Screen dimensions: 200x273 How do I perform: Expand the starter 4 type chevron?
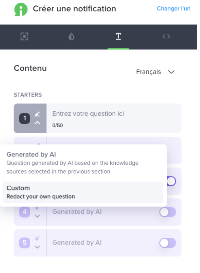(37, 216)
